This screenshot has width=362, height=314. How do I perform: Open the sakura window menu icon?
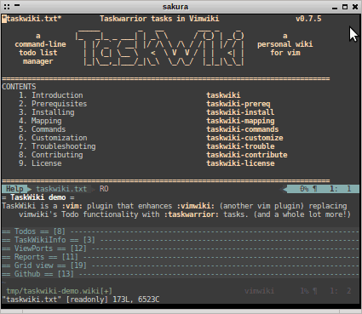[7, 6]
